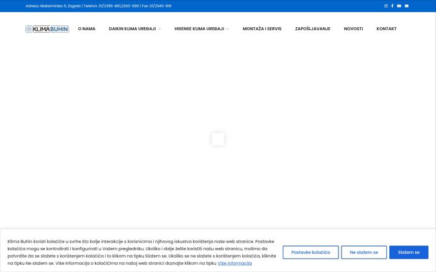Open the NOVOSTI menu item
Image resolution: width=436 pixels, height=272 pixels.
click(x=353, y=28)
